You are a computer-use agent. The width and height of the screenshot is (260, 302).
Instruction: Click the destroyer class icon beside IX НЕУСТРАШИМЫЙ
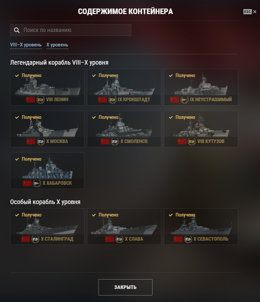pyautogui.click(x=185, y=100)
